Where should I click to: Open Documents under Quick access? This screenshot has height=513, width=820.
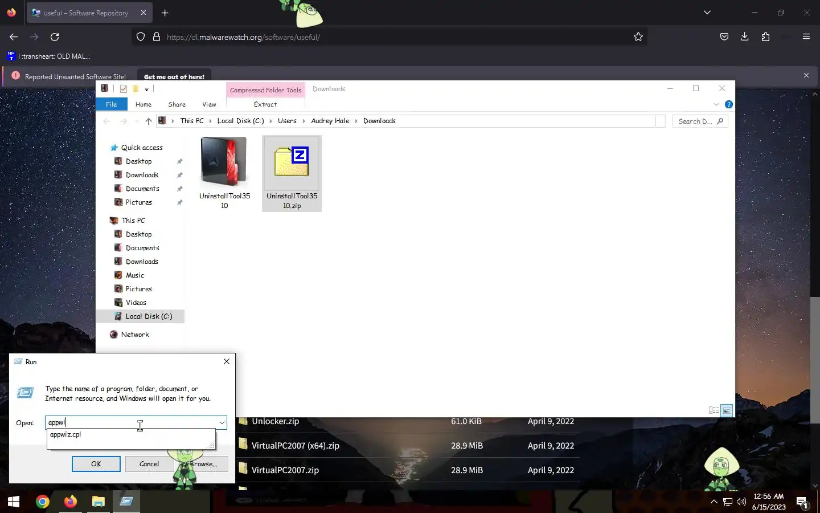click(142, 189)
